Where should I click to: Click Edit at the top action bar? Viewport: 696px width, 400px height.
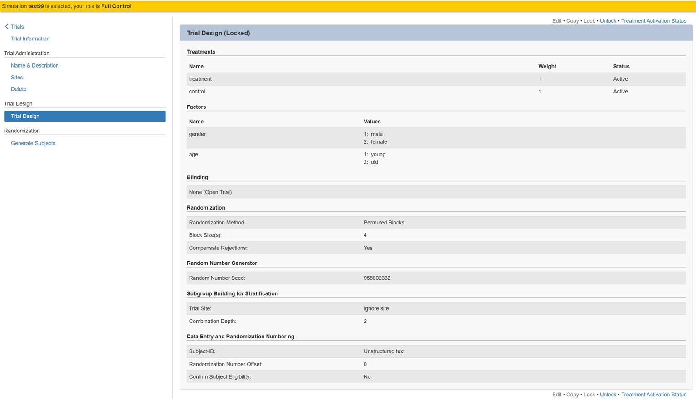click(x=556, y=20)
